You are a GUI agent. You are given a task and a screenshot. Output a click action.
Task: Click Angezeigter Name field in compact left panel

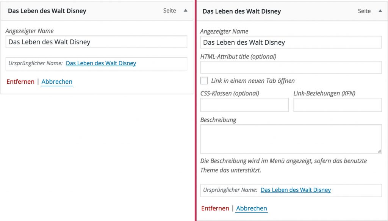pyautogui.click(x=96, y=42)
